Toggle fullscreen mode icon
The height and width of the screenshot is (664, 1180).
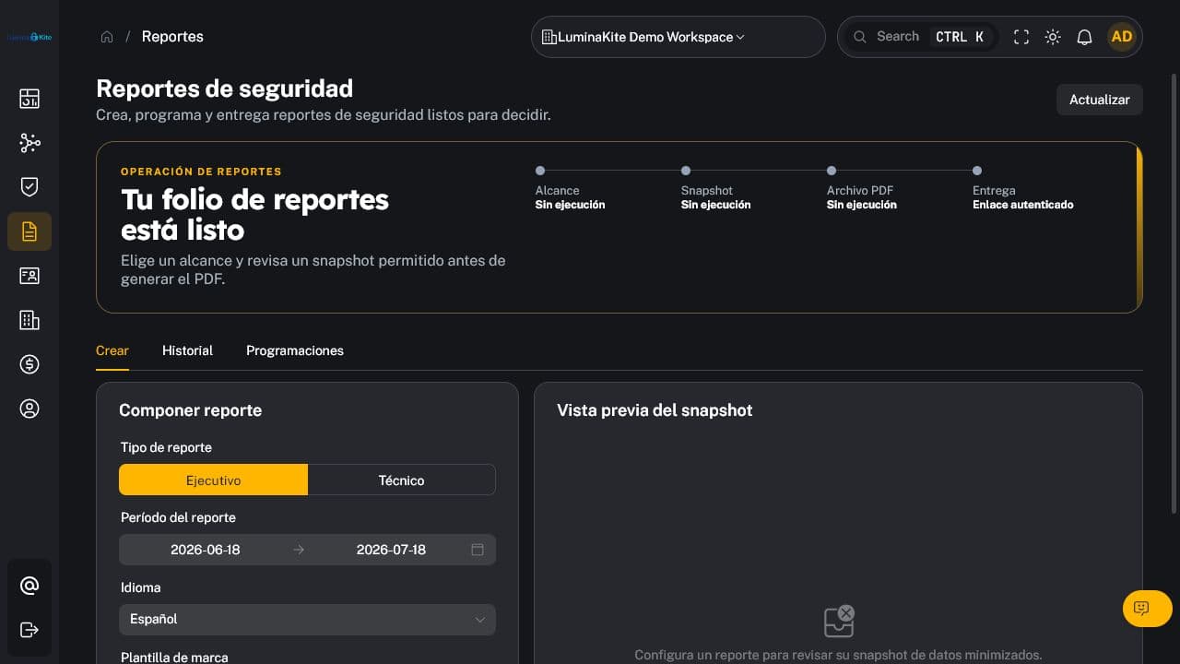tap(1021, 37)
